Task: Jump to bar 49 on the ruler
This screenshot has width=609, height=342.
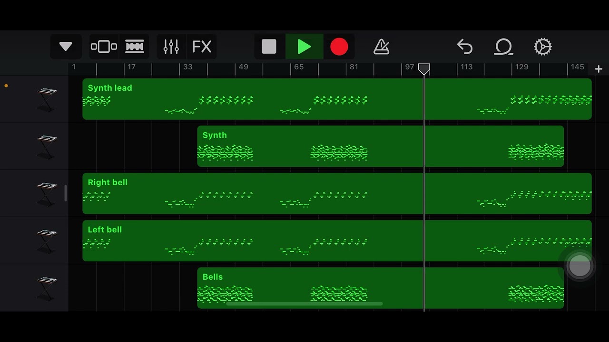Action: click(243, 67)
